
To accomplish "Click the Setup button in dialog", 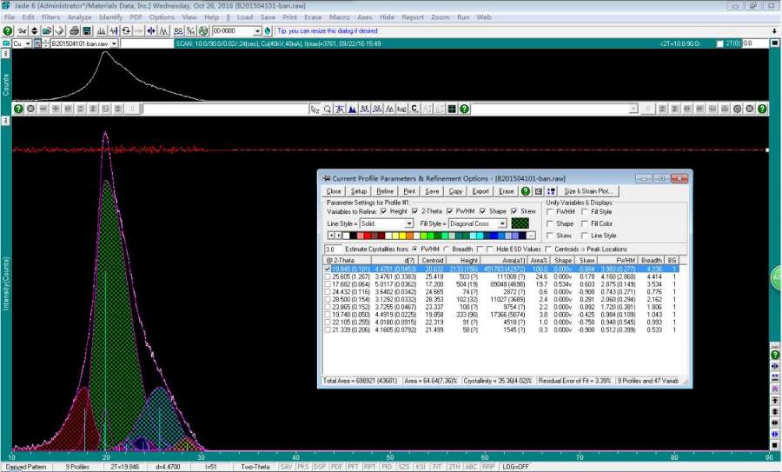I will pos(358,191).
